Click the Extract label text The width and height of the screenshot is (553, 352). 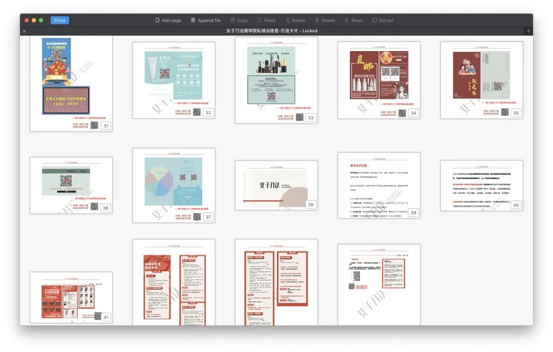387,20
